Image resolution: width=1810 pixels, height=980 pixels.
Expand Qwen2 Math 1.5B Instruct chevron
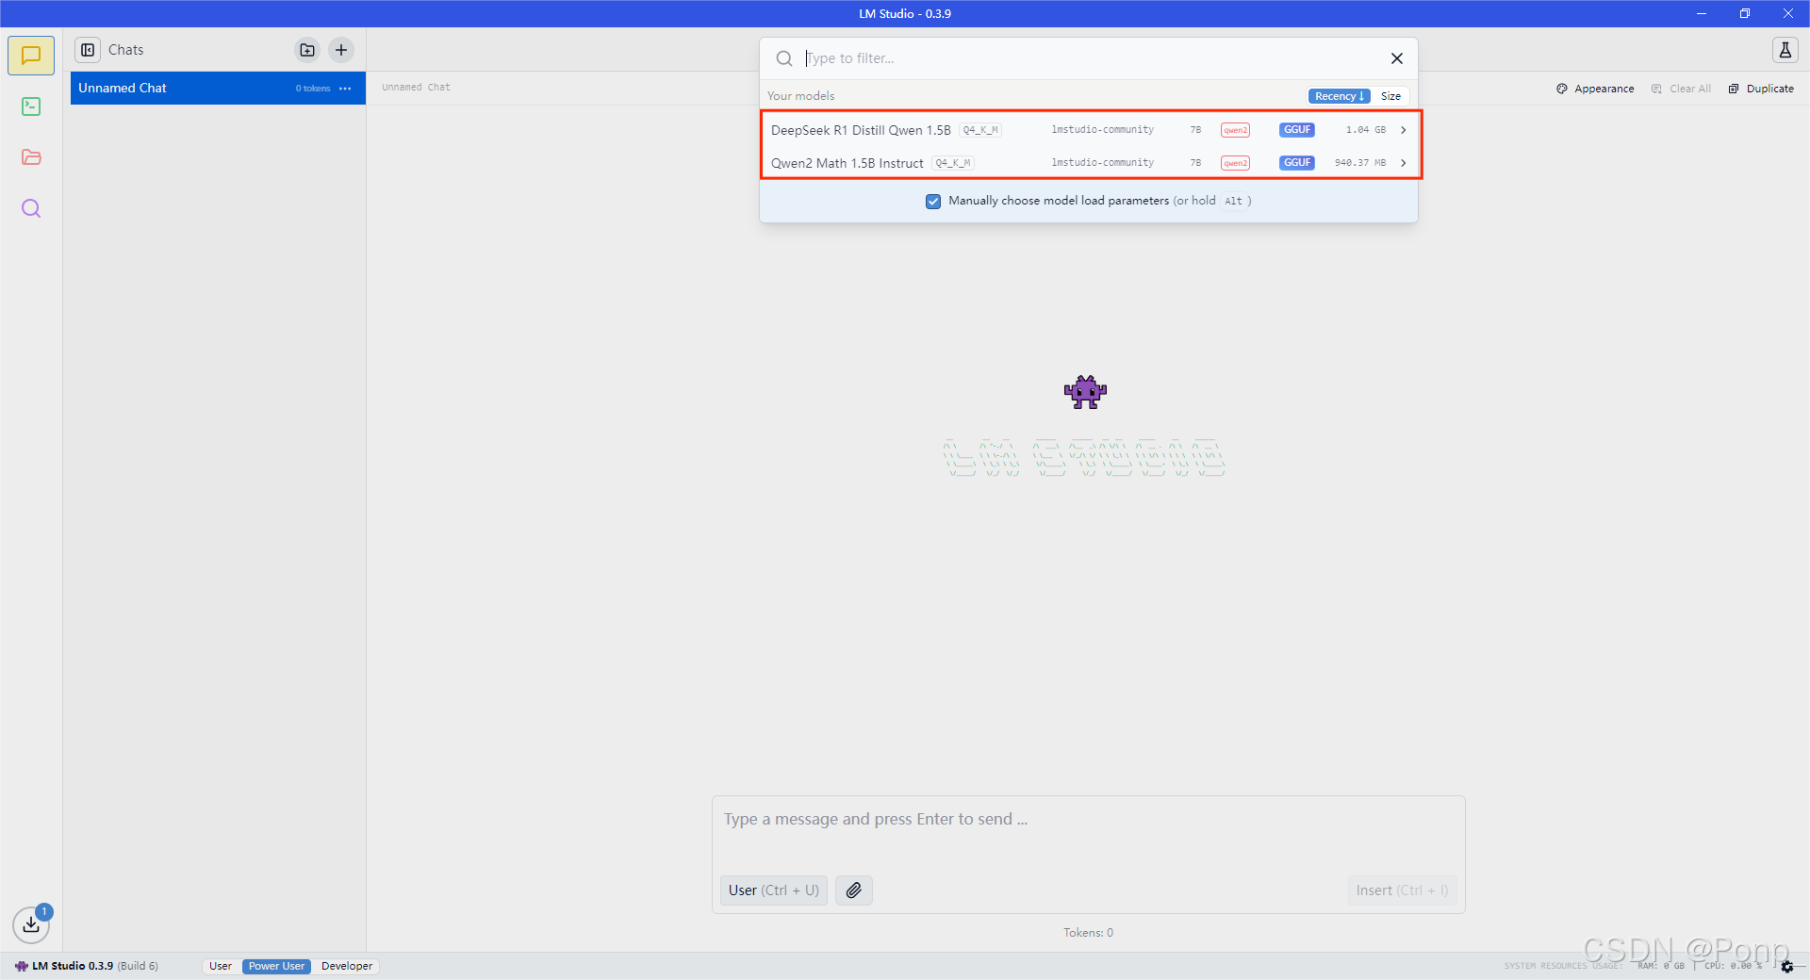pyautogui.click(x=1403, y=163)
